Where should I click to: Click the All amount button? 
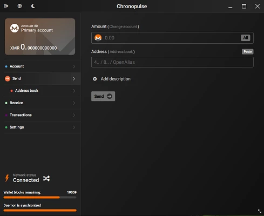click(246, 38)
